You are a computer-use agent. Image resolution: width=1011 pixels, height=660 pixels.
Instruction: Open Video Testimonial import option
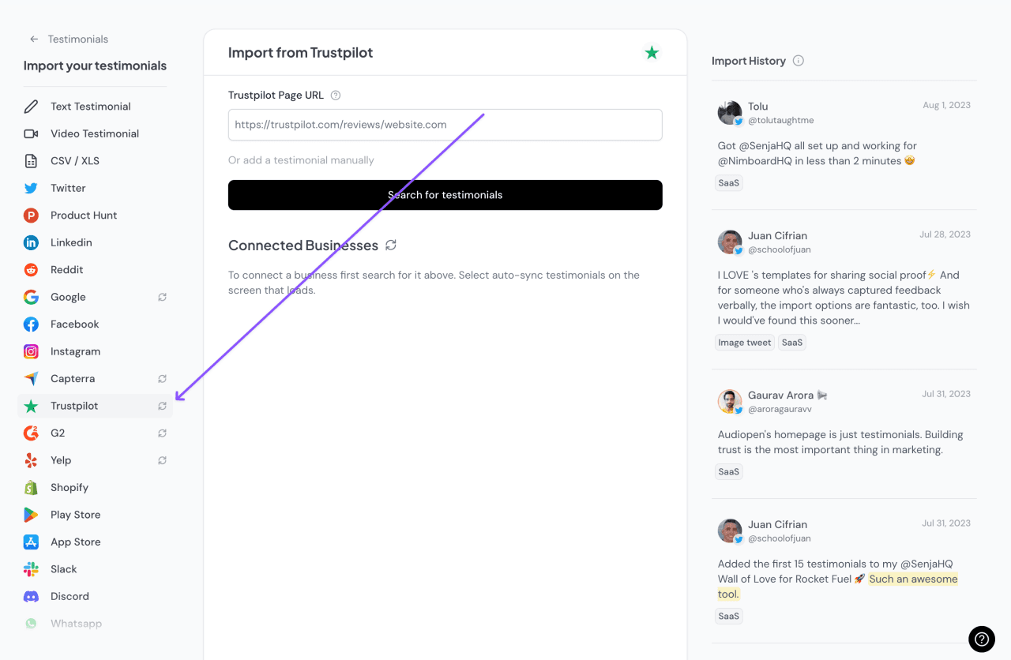(x=95, y=133)
